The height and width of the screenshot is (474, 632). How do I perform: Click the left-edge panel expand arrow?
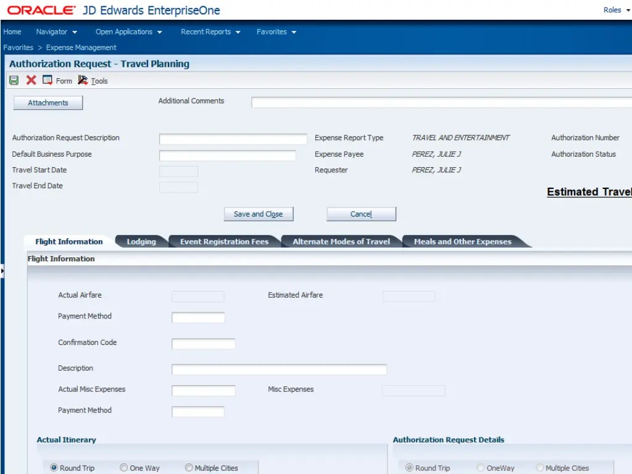click(x=2, y=271)
